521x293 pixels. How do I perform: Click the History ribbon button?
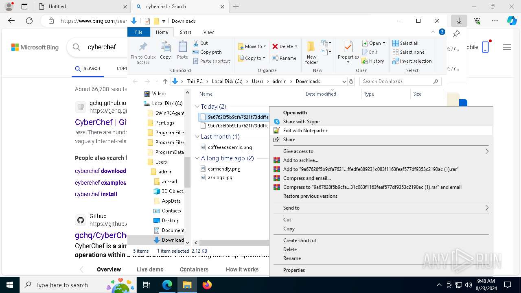(x=373, y=61)
